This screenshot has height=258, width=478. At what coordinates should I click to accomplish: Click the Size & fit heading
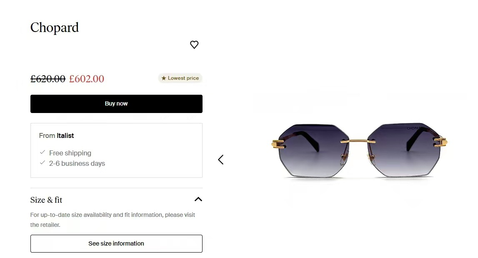(x=46, y=200)
